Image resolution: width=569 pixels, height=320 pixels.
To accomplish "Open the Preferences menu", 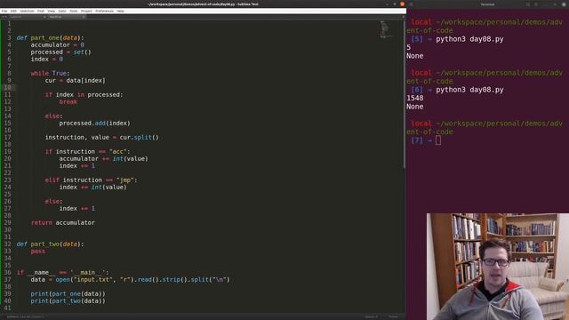I will coord(105,11).
